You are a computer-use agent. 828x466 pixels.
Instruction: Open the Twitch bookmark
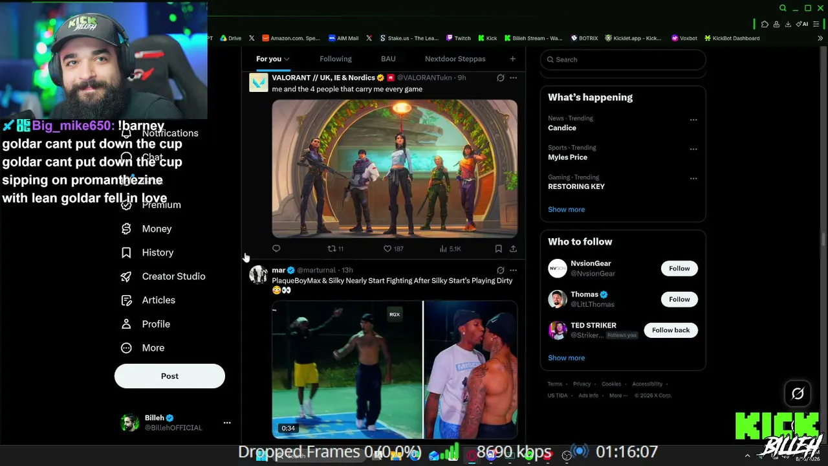click(x=458, y=38)
